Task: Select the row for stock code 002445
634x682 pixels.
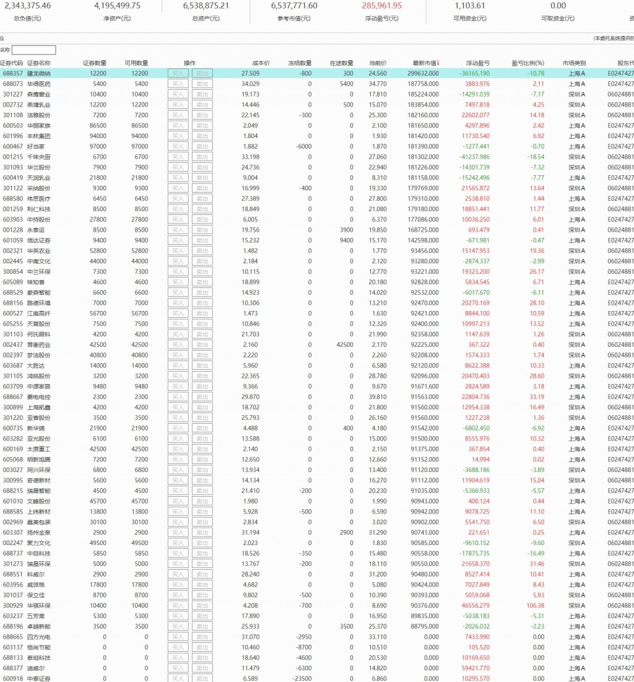Action: (x=317, y=261)
